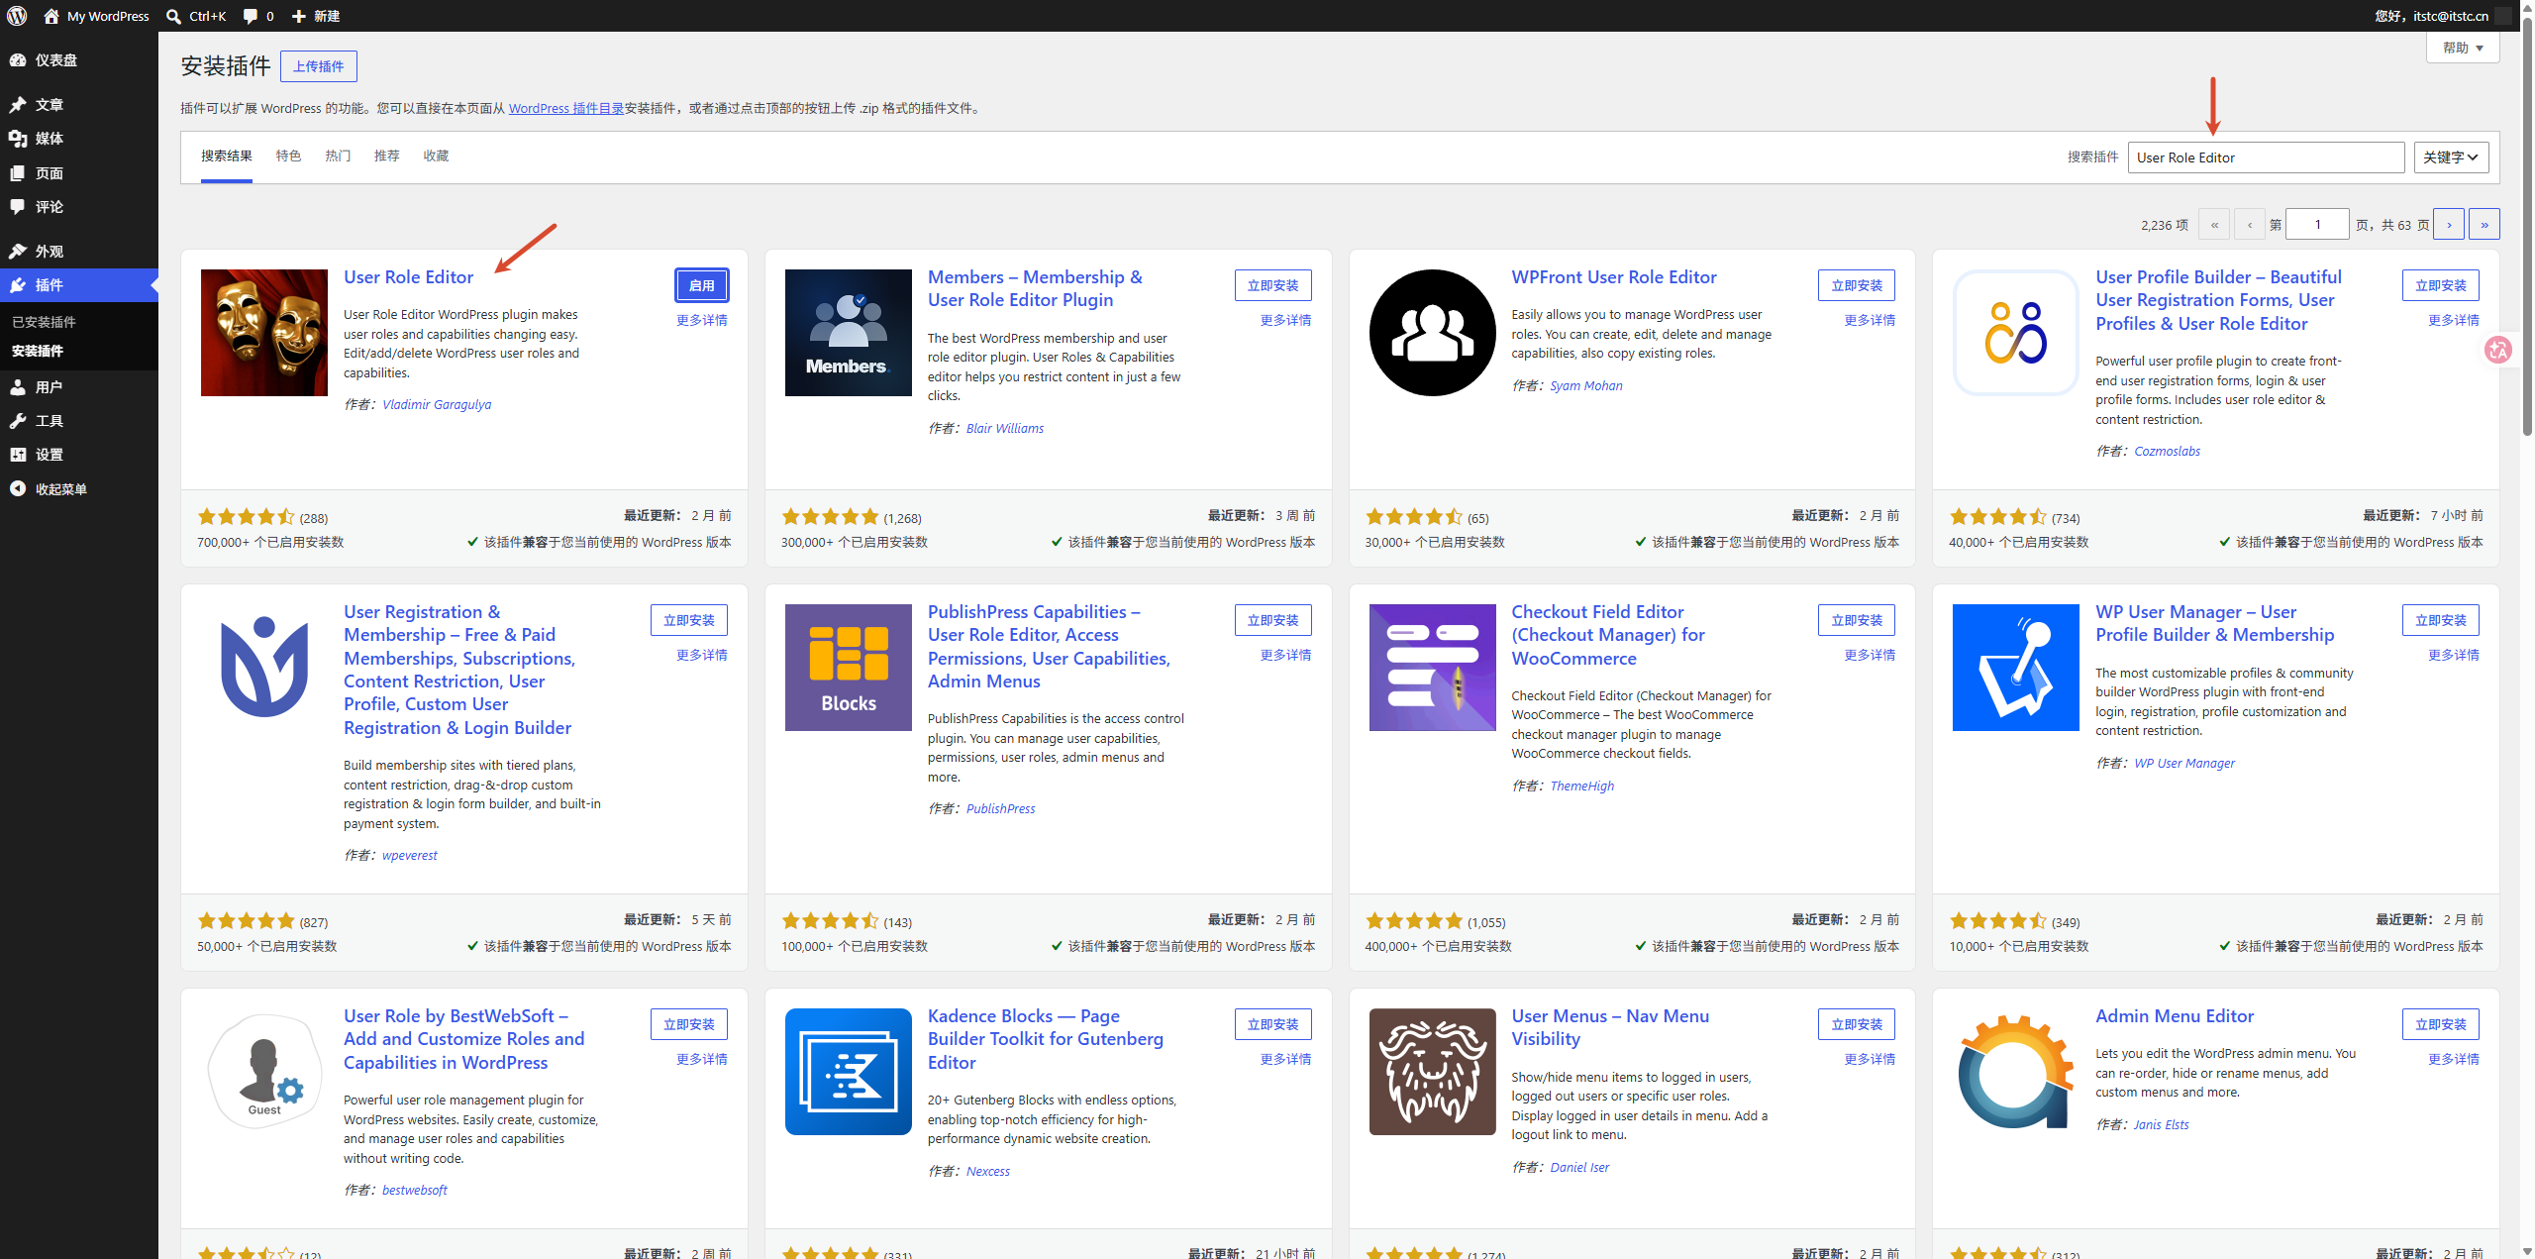Open WordPress 插件目录 link

[x=566, y=109]
